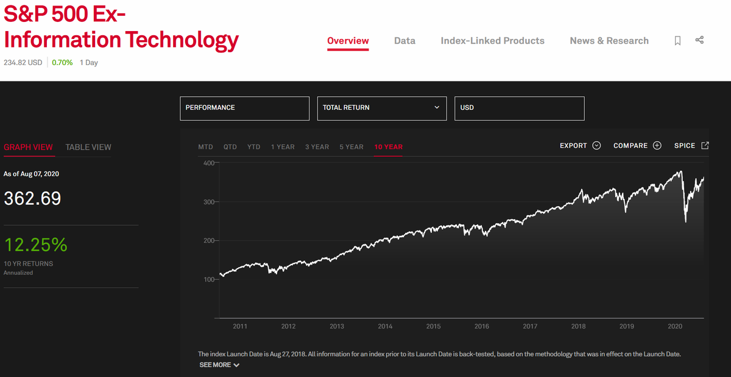Bookmark this index with the bookmark icon
The height and width of the screenshot is (377, 731).
[677, 41]
